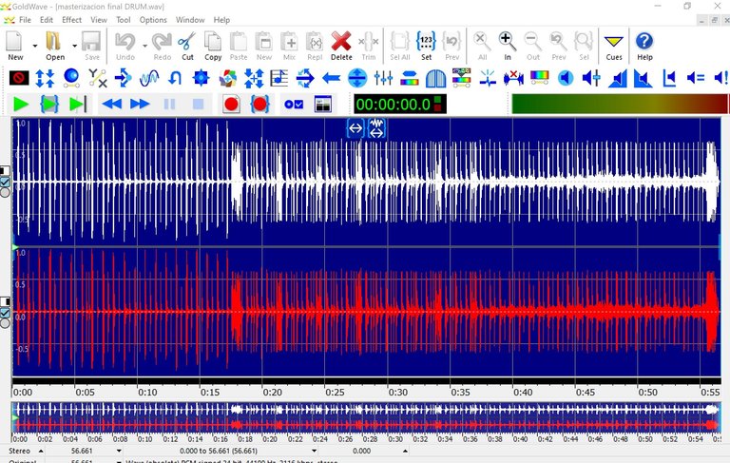Viewport: 730px width, 463px height.
Task: Click Zoom In magnifier icon
Action: click(507, 47)
